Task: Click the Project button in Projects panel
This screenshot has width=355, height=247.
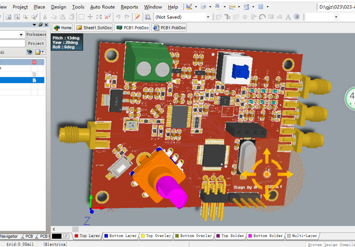Action: (36, 43)
